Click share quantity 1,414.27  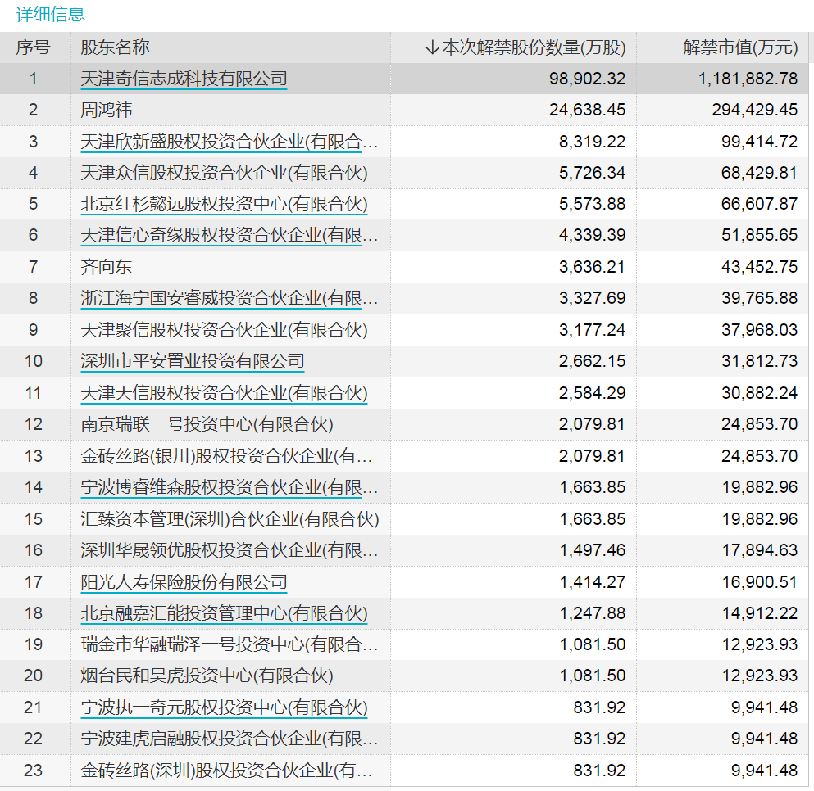coord(593,582)
